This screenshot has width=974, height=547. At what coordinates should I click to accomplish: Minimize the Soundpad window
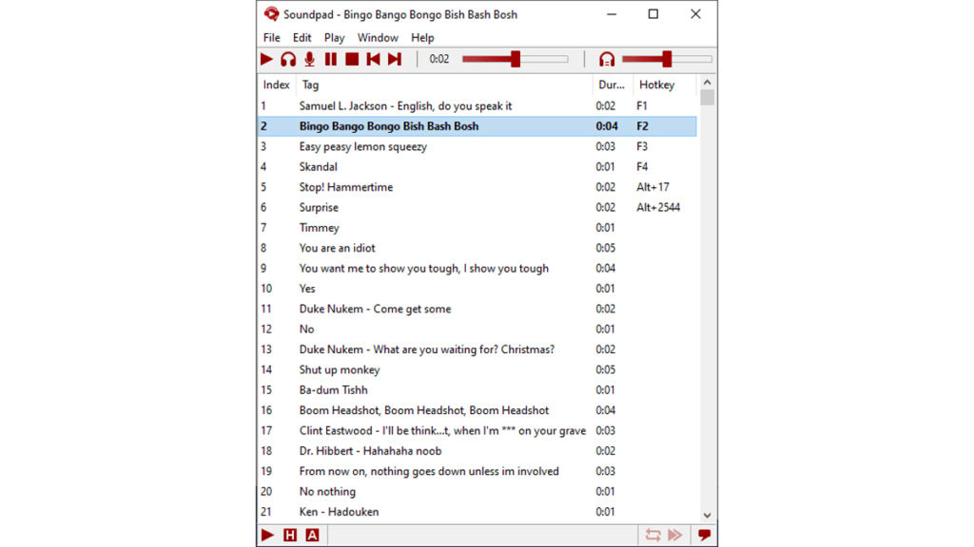click(x=612, y=13)
